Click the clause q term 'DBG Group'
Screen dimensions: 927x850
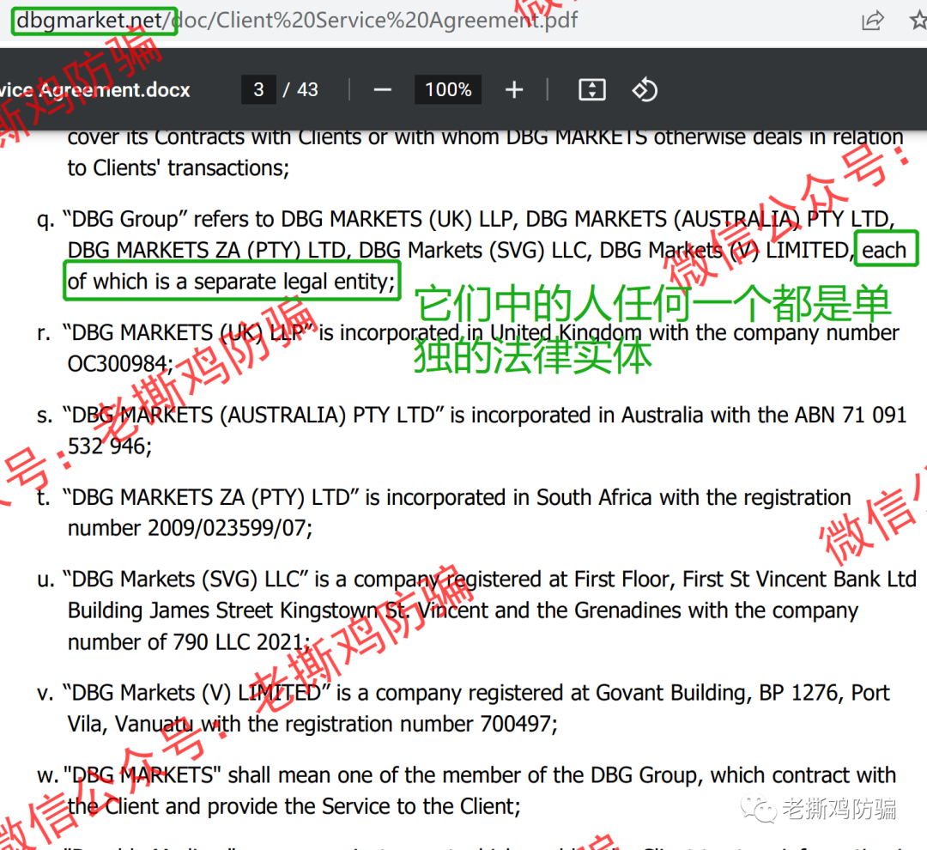[124, 220]
